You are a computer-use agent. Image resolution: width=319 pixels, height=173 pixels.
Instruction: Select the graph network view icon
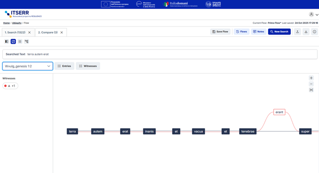click(x=27, y=42)
